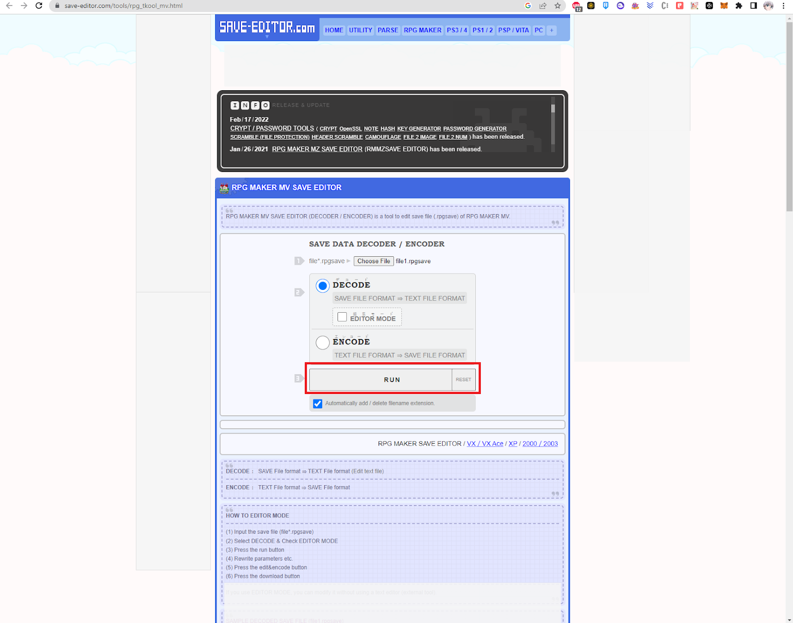Go forward in browser history
This screenshot has width=793, height=623.
click(24, 6)
